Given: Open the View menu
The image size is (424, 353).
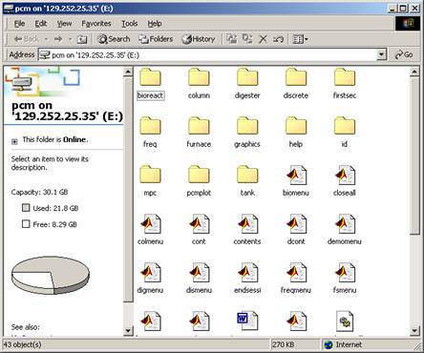Looking at the screenshot, I should [64, 24].
